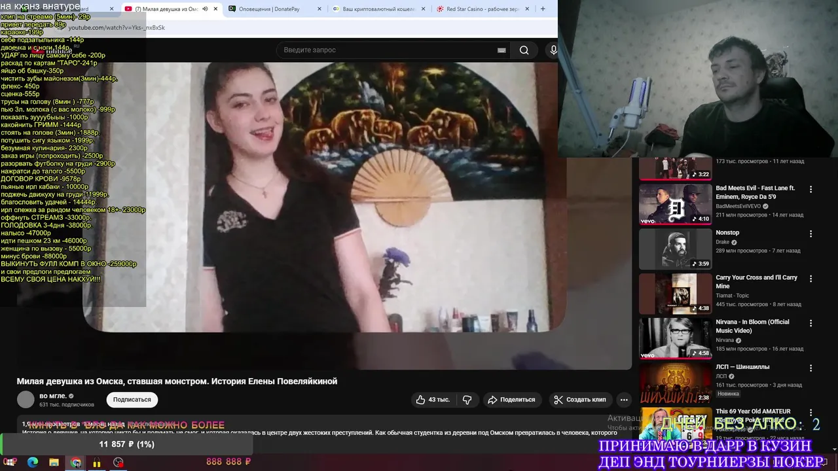Open options for Carry Your Cross video
Screen dimensions: 838x471
(811, 279)
